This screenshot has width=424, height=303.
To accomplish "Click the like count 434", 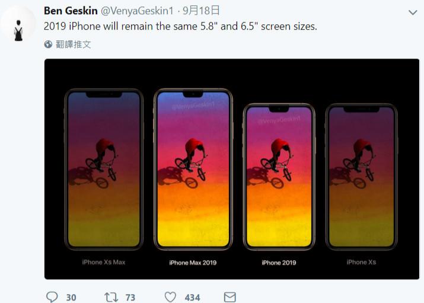I will [192, 297].
